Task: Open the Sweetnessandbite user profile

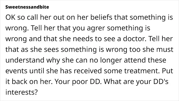Action: [x=27, y=7]
